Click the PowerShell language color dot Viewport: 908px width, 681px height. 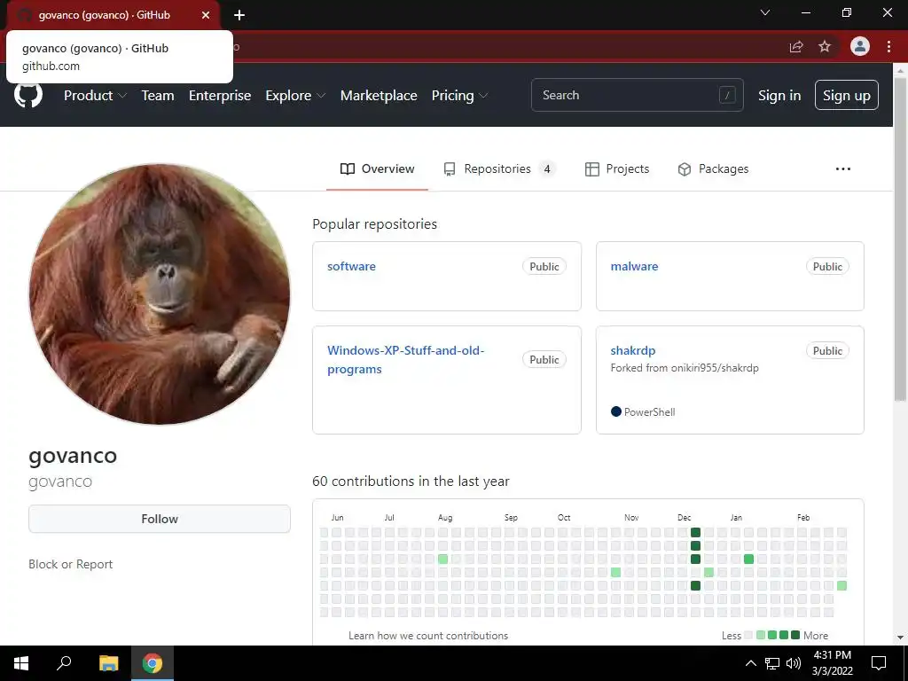pyautogui.click(x=616, y=411)
